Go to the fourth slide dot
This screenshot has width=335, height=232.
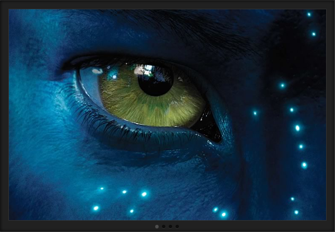pos(177,227)
